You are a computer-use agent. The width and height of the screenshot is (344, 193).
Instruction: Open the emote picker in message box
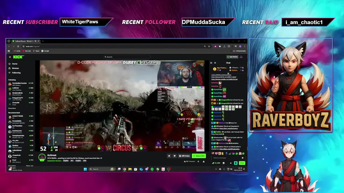[242, 158]
